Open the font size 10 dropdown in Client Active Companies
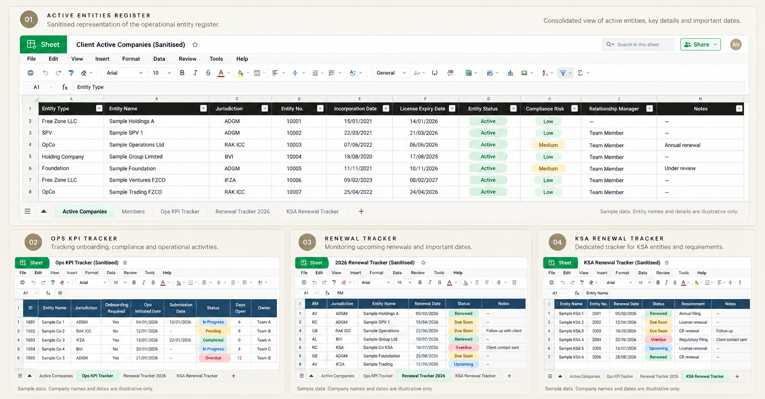765x399 pixels. pos(162,73)
